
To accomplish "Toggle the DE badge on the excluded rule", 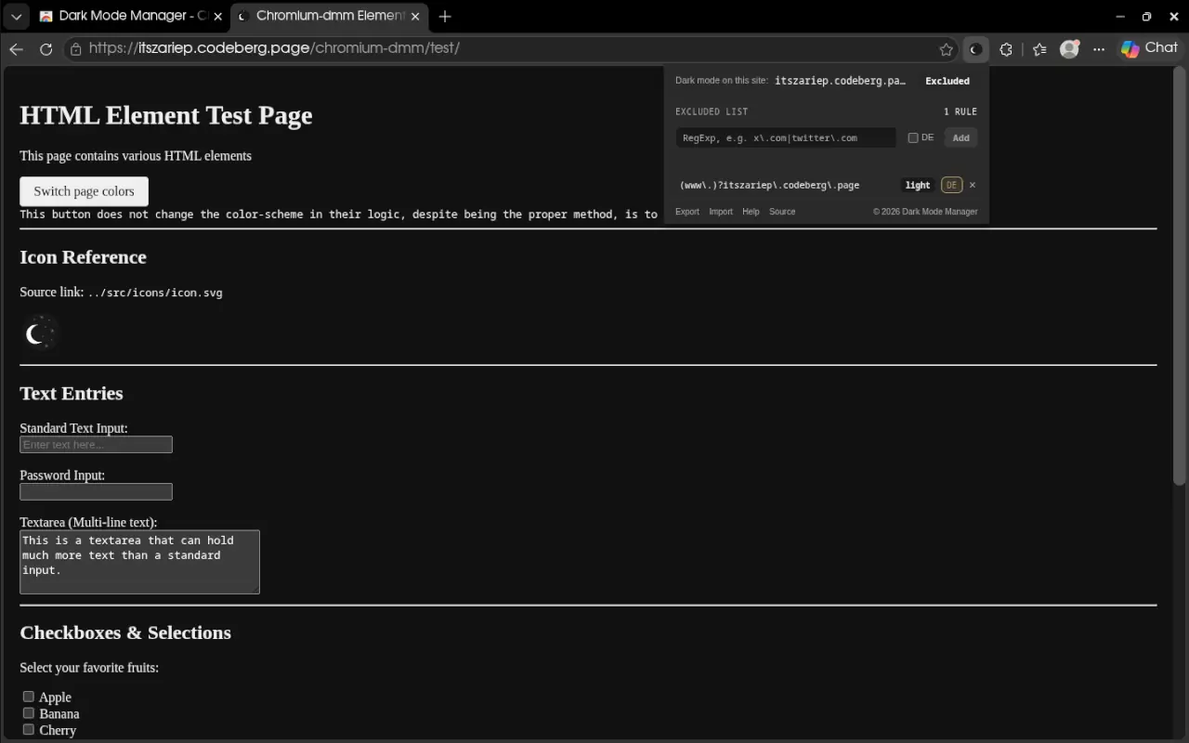I will click(951, 185).
